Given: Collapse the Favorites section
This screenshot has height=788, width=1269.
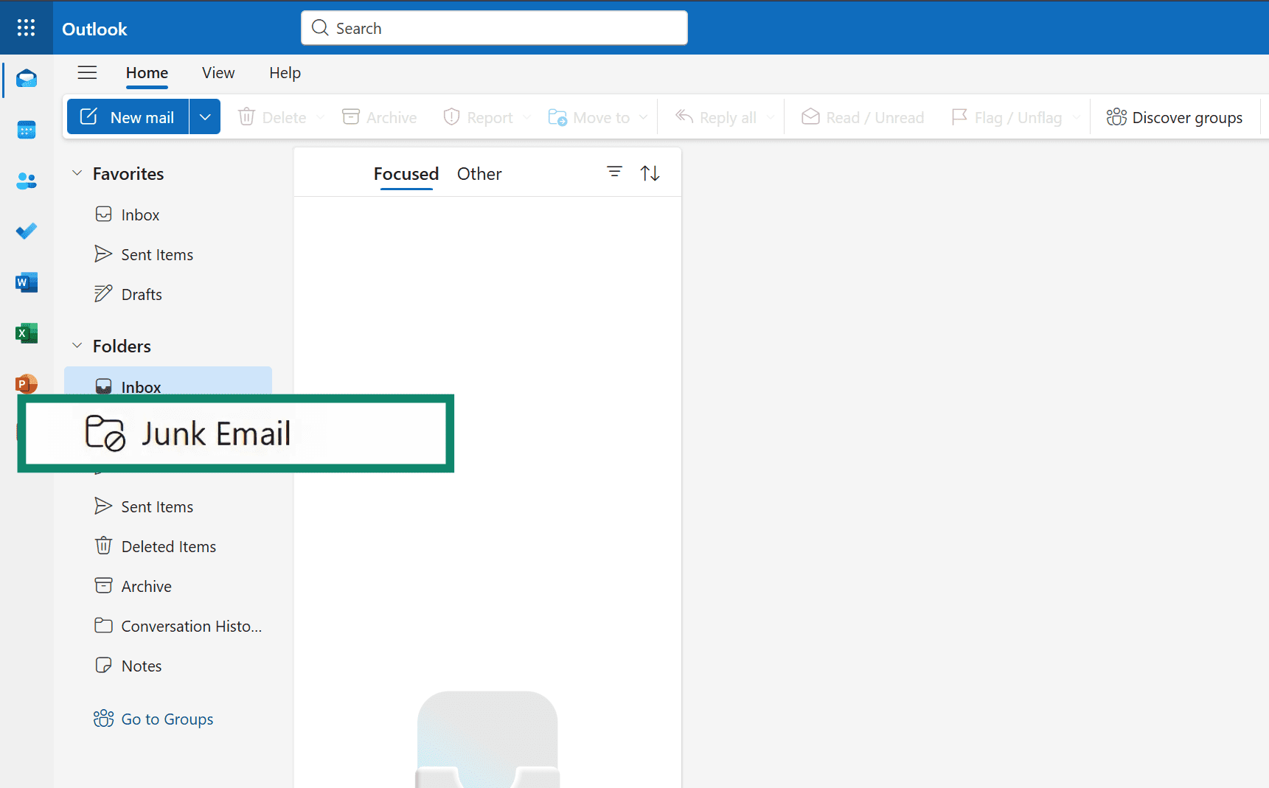Looking at the screenshot, I should point(77,172).
